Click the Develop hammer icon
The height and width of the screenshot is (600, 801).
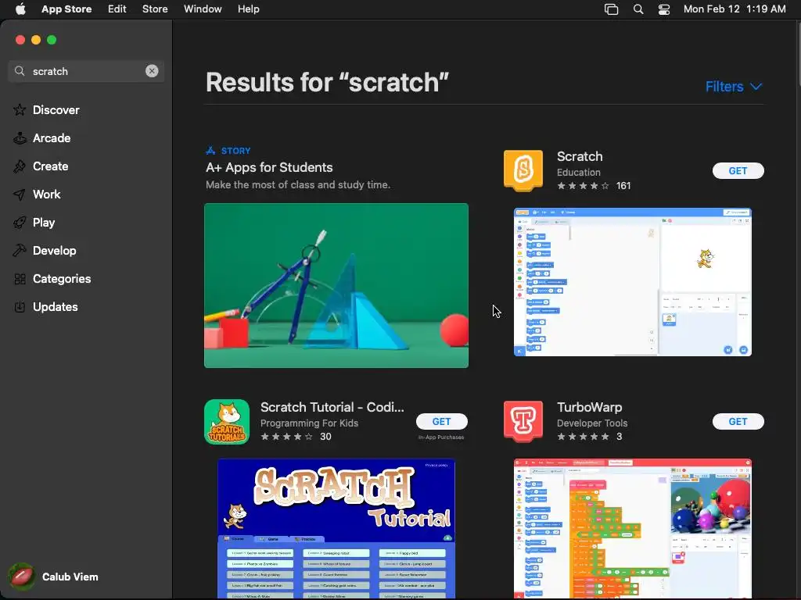pyautogui.click(x=20, y=251)
